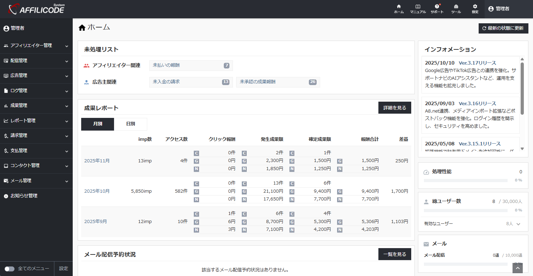Click the 管理者 account icon at top right
The width and height of the screenshot is (533, 276).
(490, 9)
